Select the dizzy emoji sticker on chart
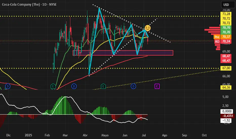236x139 pixels. [x=148, y=28]
